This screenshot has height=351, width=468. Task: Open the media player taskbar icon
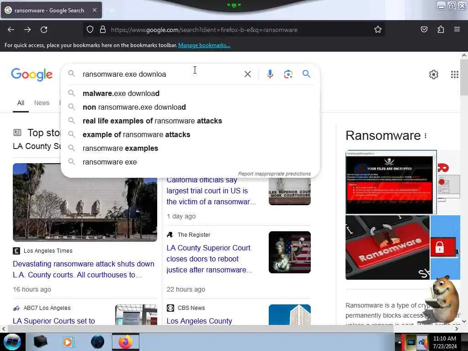[68, 342]
